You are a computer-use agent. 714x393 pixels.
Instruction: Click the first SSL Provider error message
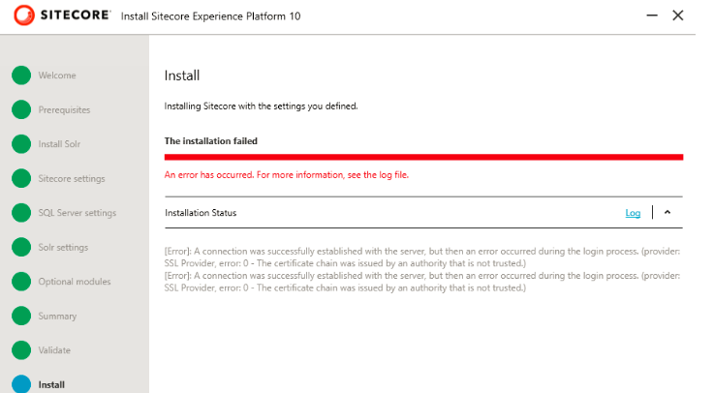[x=422, y=257]
